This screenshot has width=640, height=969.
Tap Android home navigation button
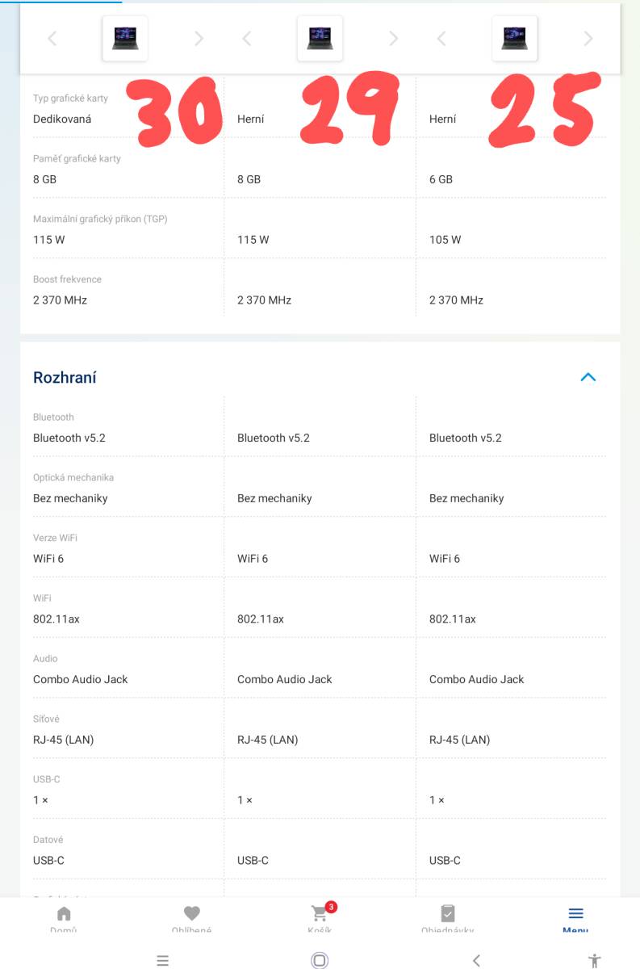click(319, 960)
